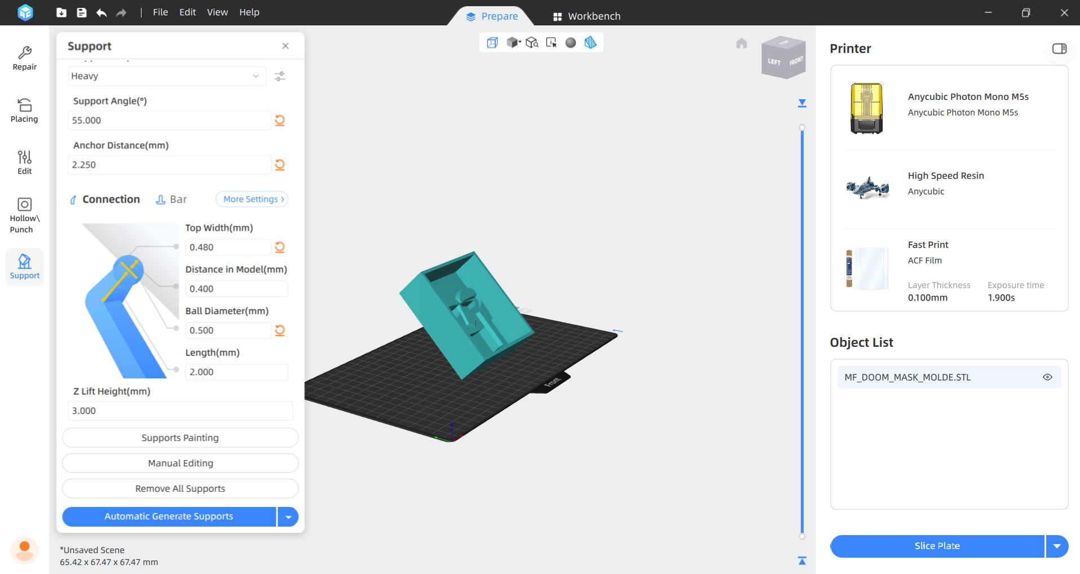This screenshot has height=574, width=1080.
Task: Click Length input field
Action: click(237, 372)
